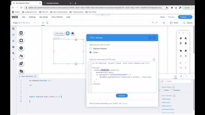Open the search icon in code sidebar
This screenshot has width=205, height=115.
pos(13,41)
